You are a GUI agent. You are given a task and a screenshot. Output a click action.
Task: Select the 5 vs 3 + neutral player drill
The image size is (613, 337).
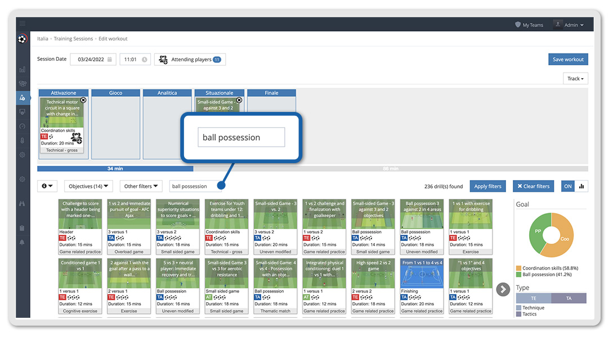tap(178, 286)
